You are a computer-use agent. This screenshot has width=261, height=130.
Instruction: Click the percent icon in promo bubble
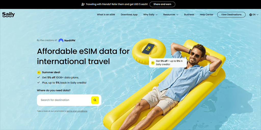pos(153,63)
